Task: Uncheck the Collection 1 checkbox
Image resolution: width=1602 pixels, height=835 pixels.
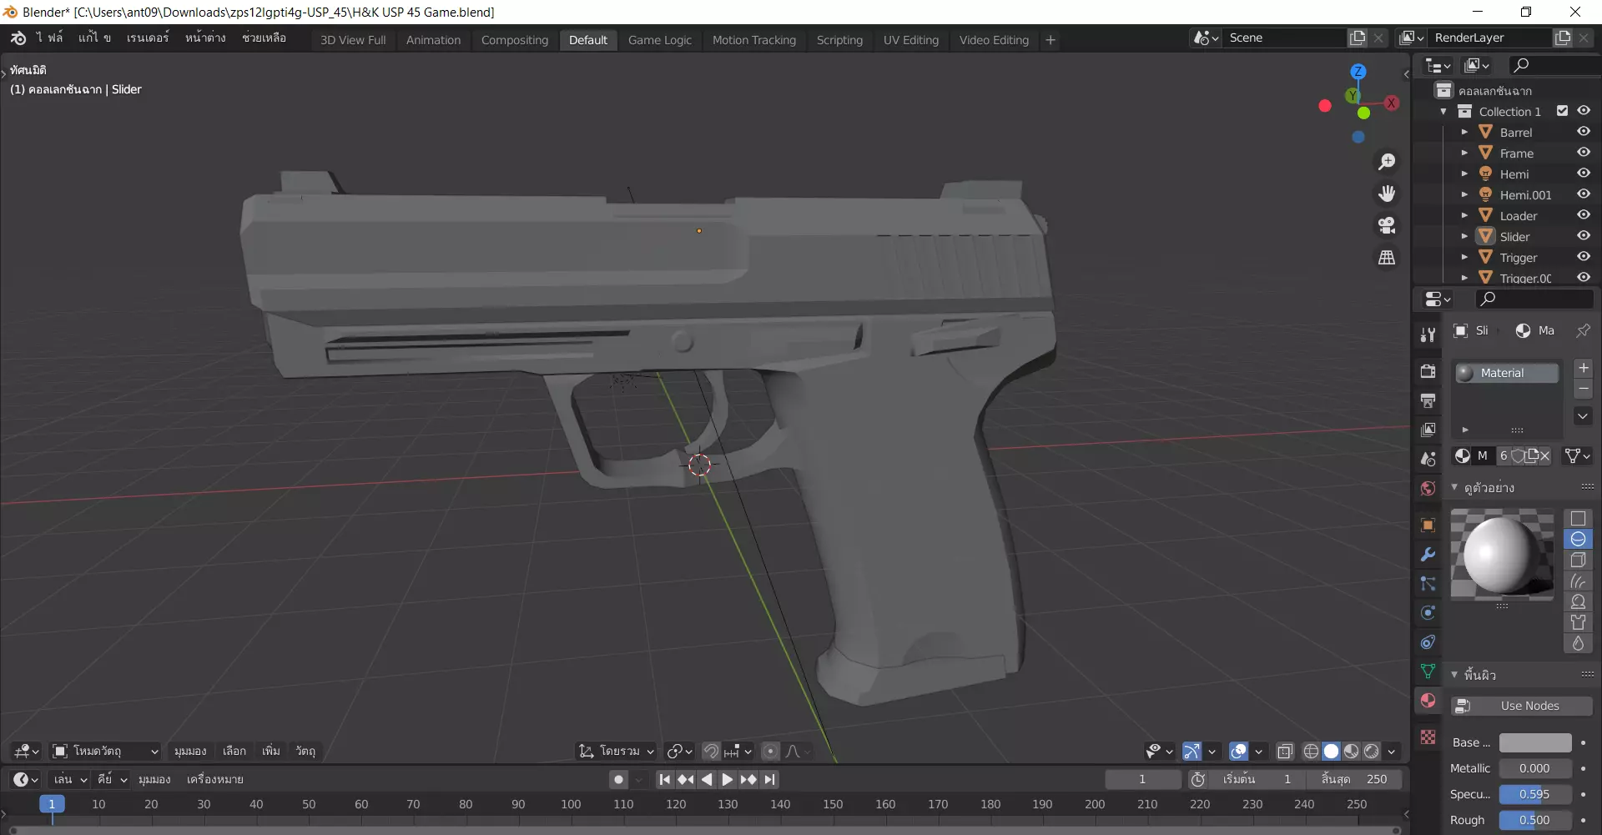Action: [1563, 111]
